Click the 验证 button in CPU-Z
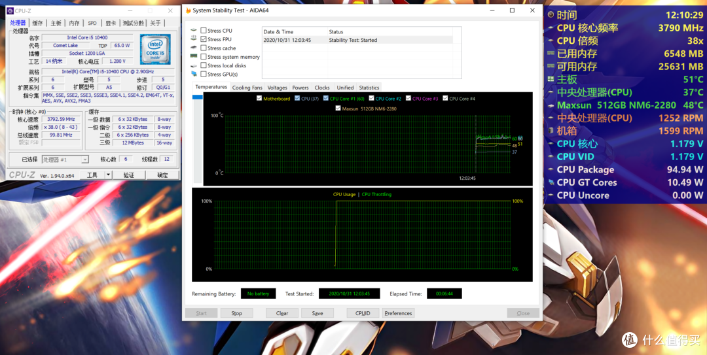Image resolution: width=707 pixels, height=355 pixels. pyautogui.click(x=129, y=175)
